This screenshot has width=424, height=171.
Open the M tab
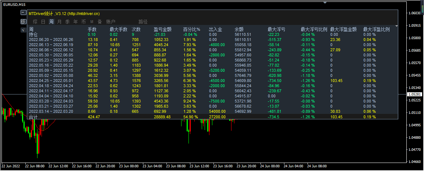[x=91, y=22]
